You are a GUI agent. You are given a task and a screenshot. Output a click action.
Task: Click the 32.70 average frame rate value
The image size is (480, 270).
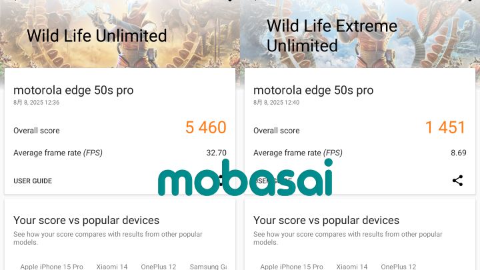[216, 153]
